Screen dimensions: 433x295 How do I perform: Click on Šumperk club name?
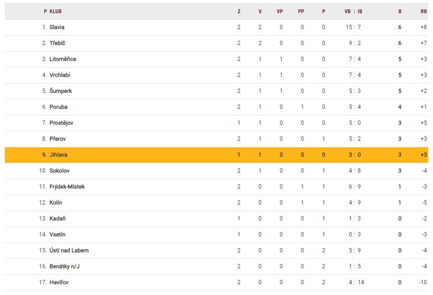tap(61, 91)
